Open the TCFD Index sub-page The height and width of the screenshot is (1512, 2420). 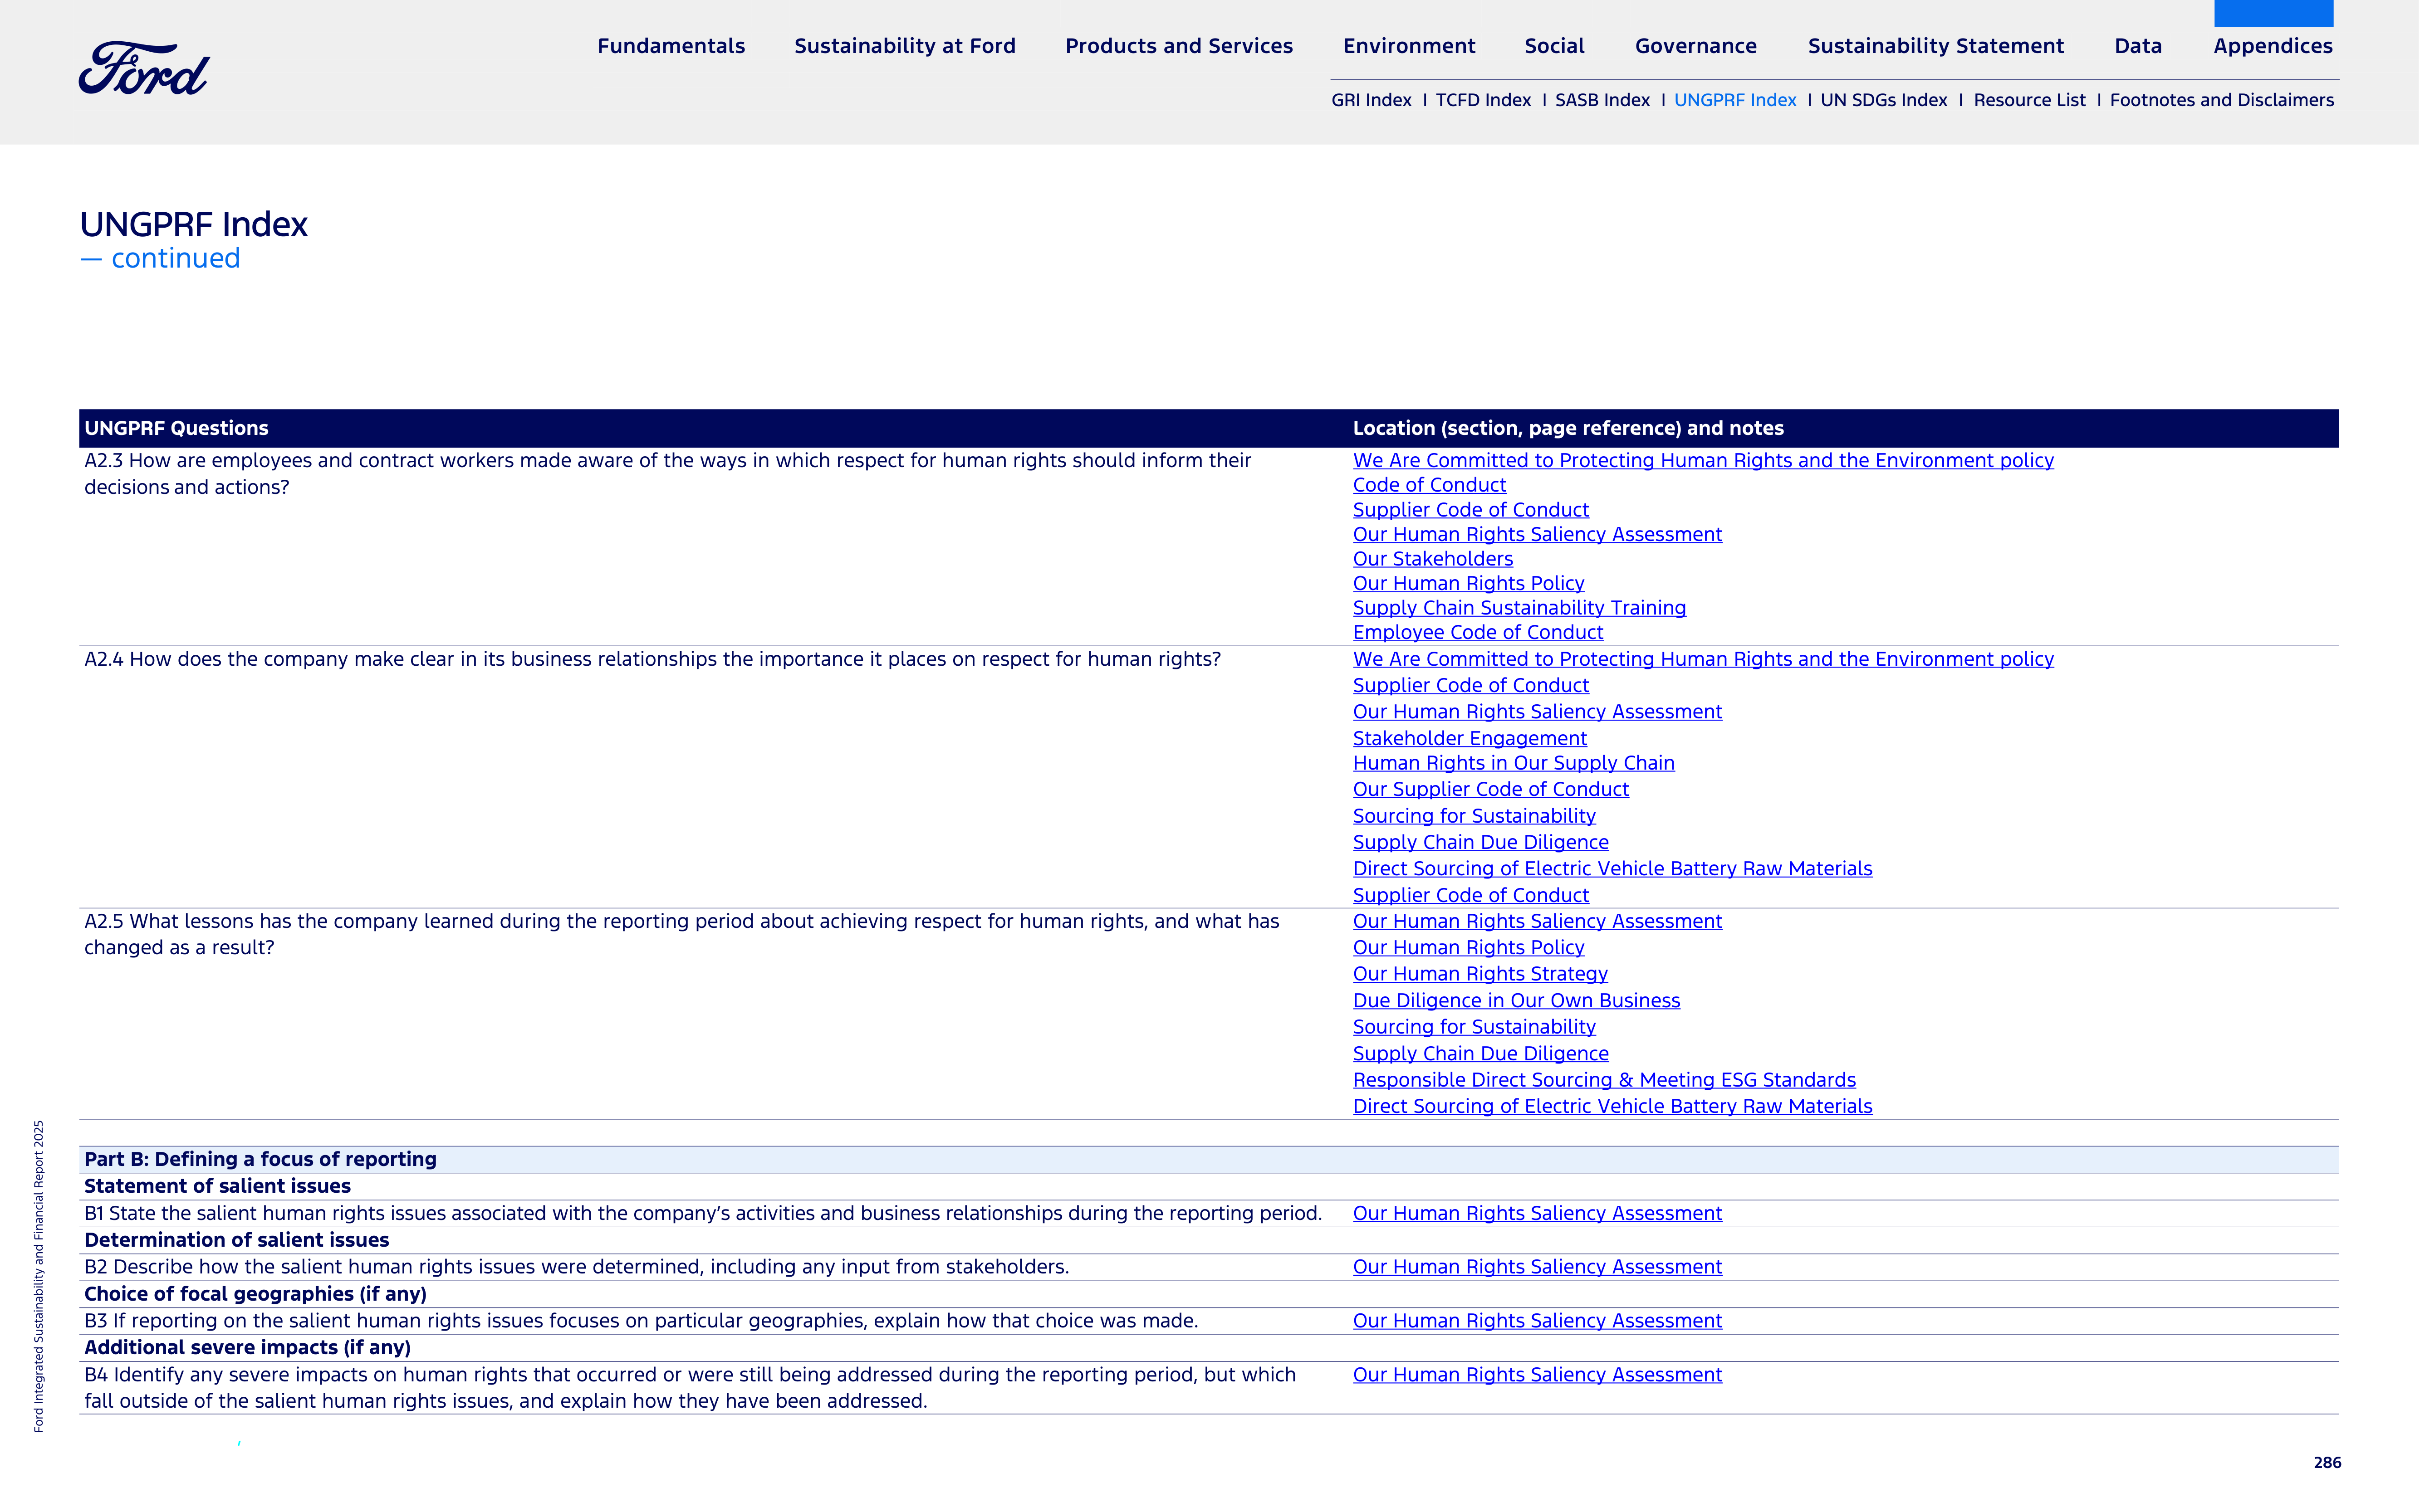(1483, 100)
